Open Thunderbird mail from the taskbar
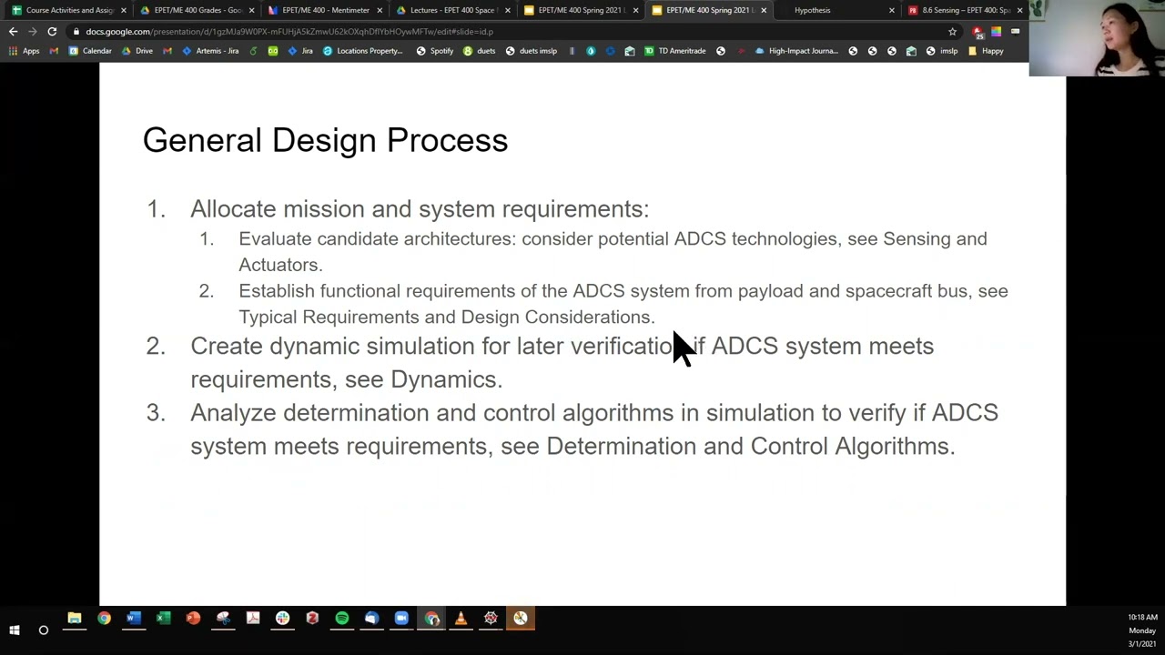The image size is (1165, 655). point(371,619)
